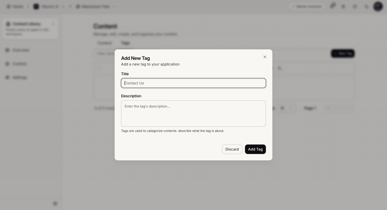Switch to the Tags tab
Viewport: 387px width, 210px height.
125,43
